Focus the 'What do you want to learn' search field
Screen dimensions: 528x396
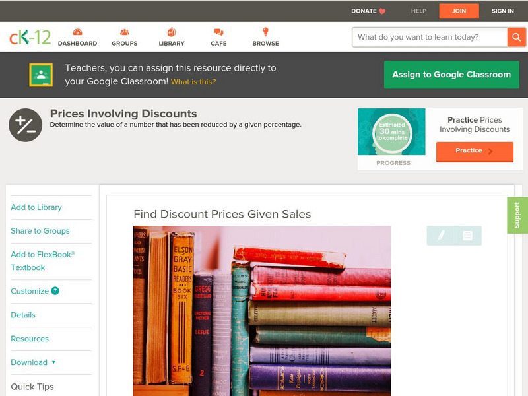coord(430,37)
